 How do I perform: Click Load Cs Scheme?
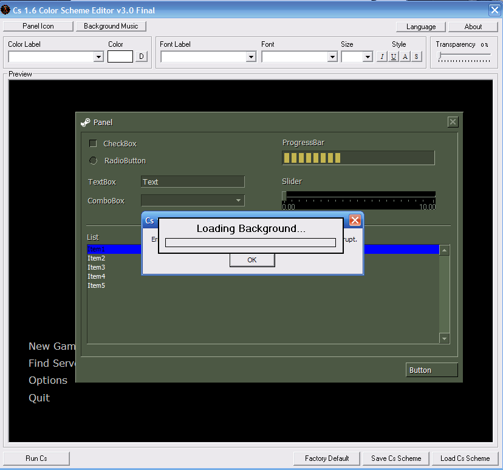(x=465, y=458)
